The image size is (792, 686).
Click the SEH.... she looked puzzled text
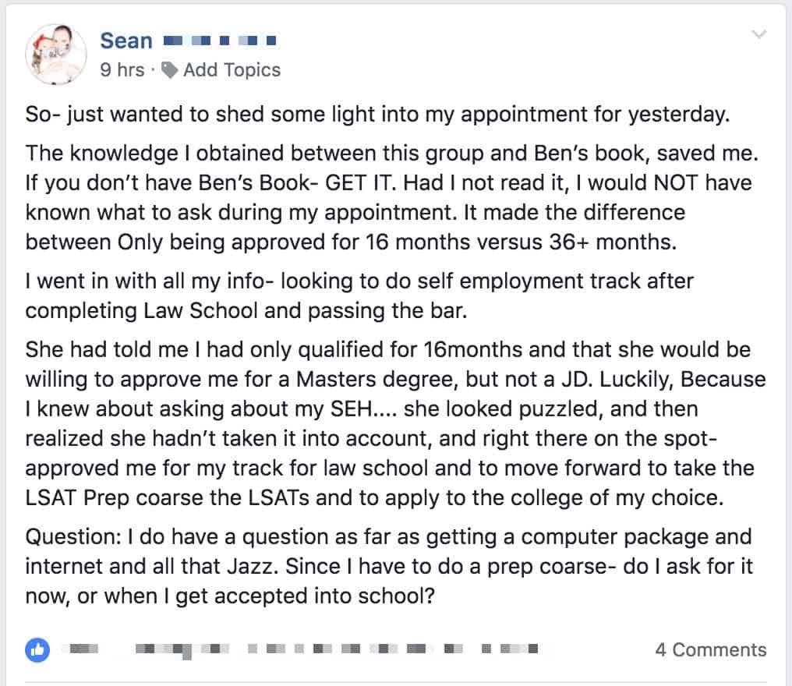(x=514, y=408)
